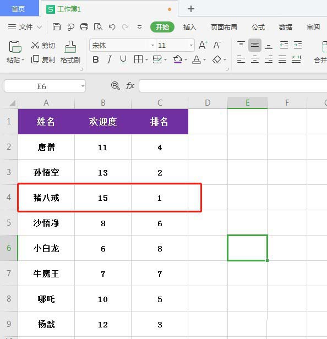Click the 剪切 cut button
Viewport: 327px width, 339px height.
[43, 45]
